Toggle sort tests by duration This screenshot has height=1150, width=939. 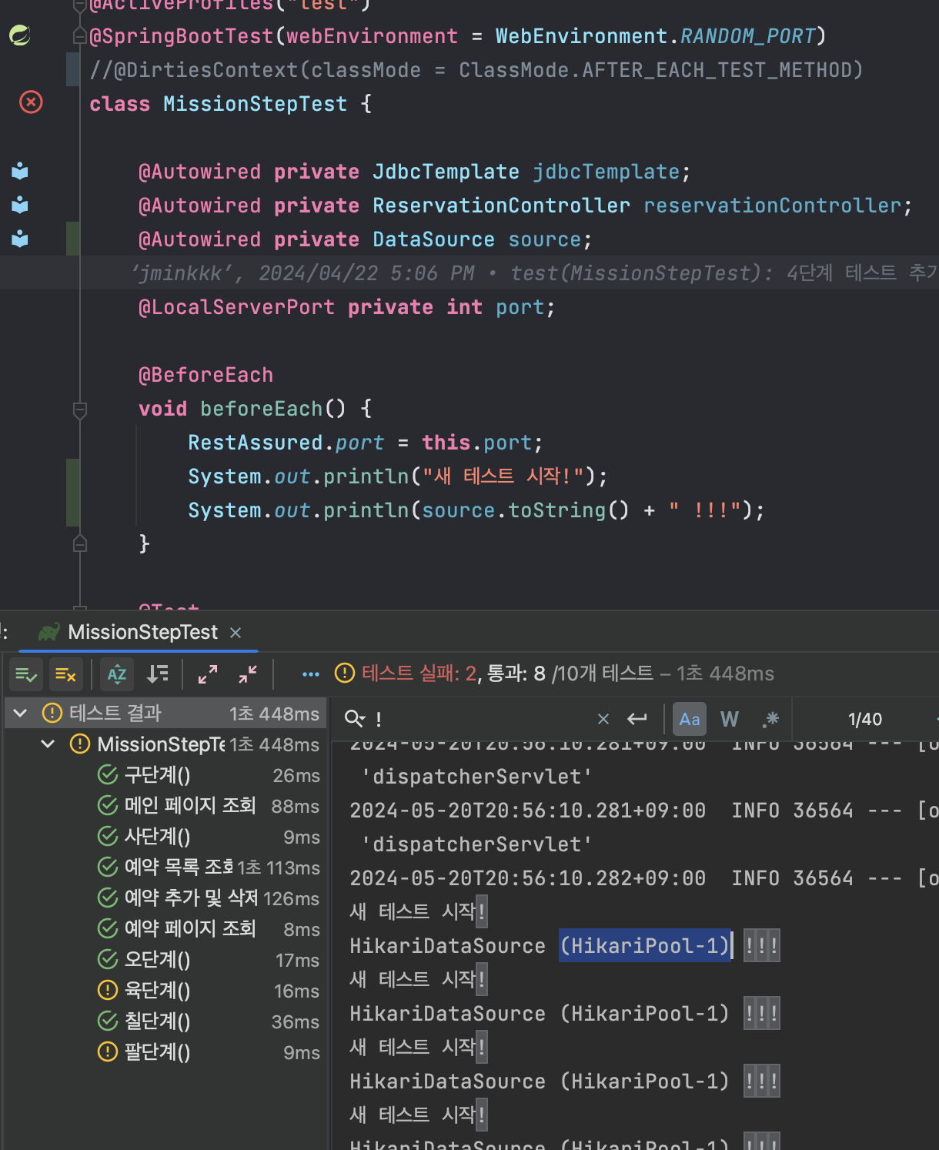[158, 674]
